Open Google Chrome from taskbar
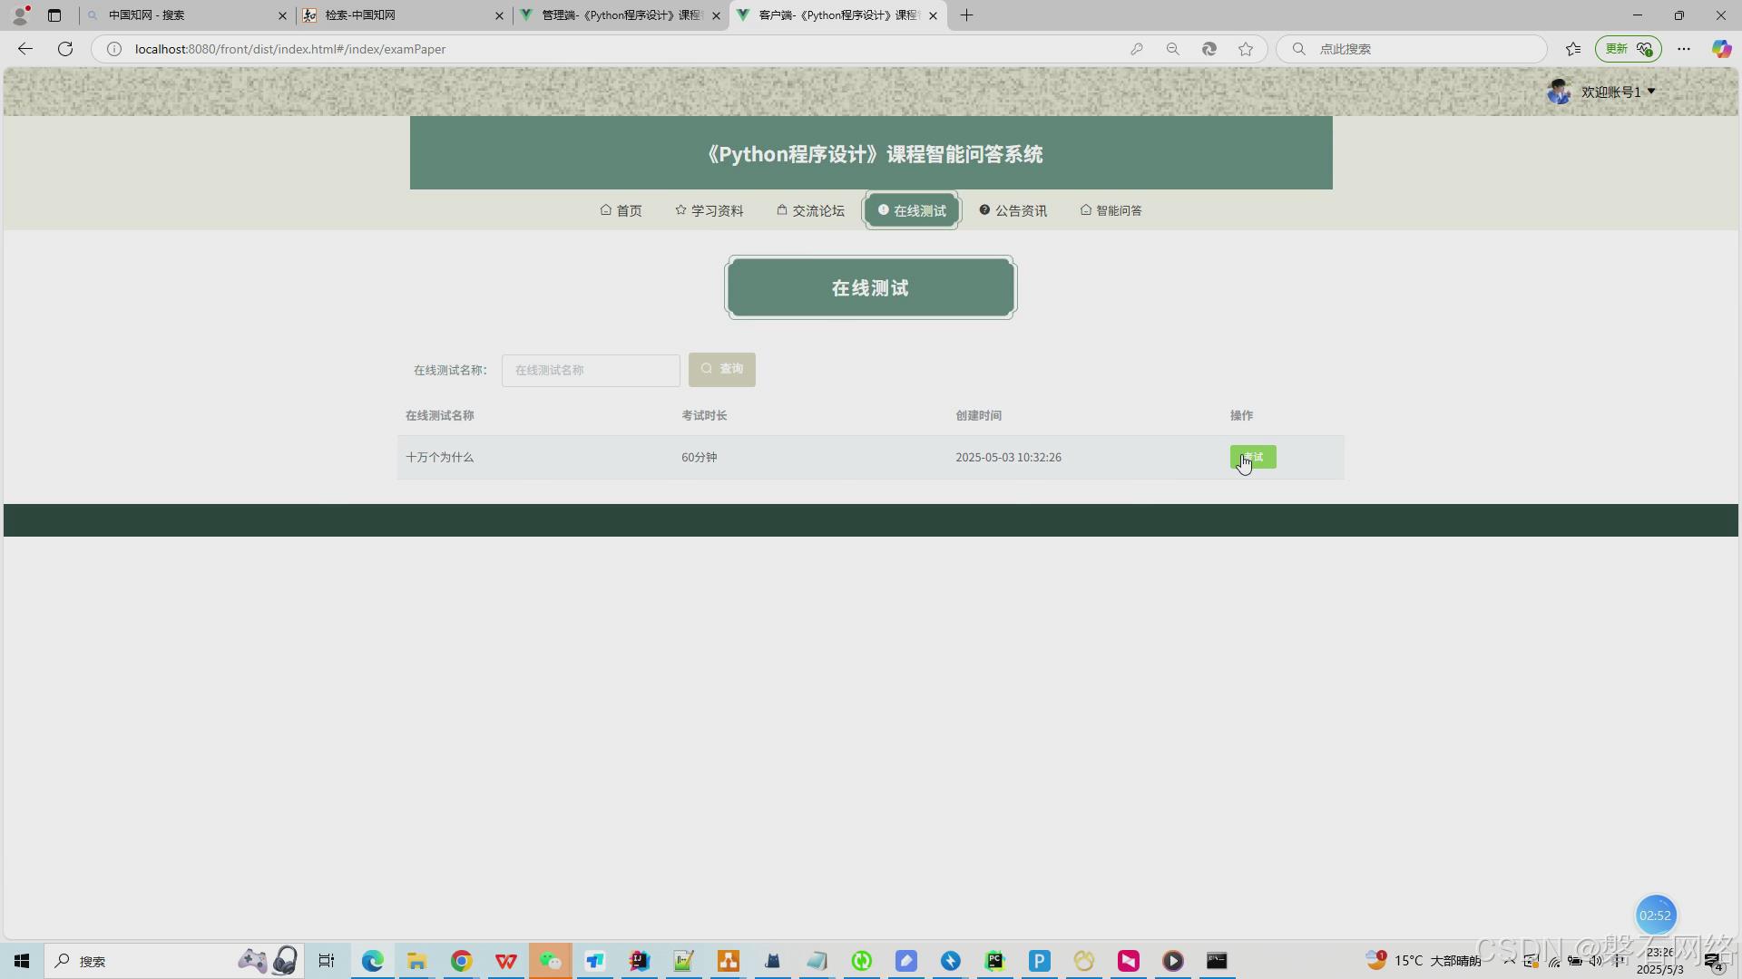 [x=462, y=961]
